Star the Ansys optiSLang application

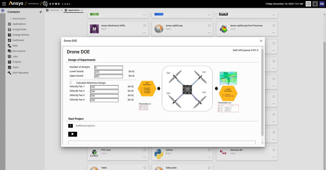209,25
